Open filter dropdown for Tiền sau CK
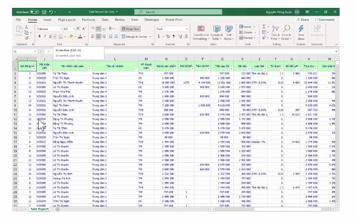 pyautogui.click(x=231, y=69)
